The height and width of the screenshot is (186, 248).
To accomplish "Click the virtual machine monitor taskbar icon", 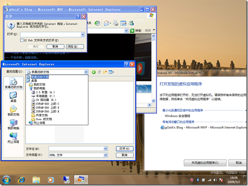I will coord(66,180).
